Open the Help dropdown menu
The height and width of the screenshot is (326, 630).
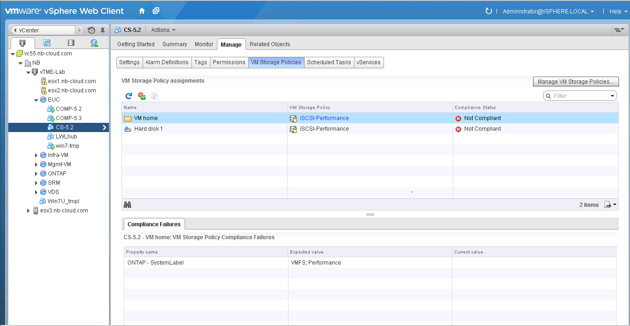618,11
